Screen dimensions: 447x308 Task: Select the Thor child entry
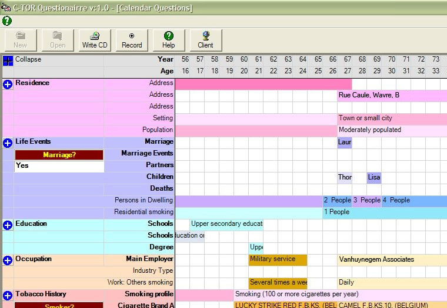point(345,178)
